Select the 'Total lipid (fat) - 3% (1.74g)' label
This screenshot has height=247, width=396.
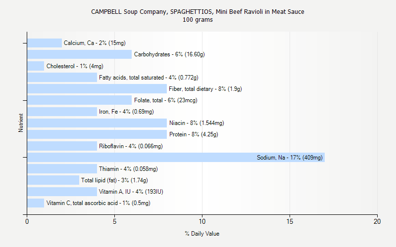click(114, 180)
